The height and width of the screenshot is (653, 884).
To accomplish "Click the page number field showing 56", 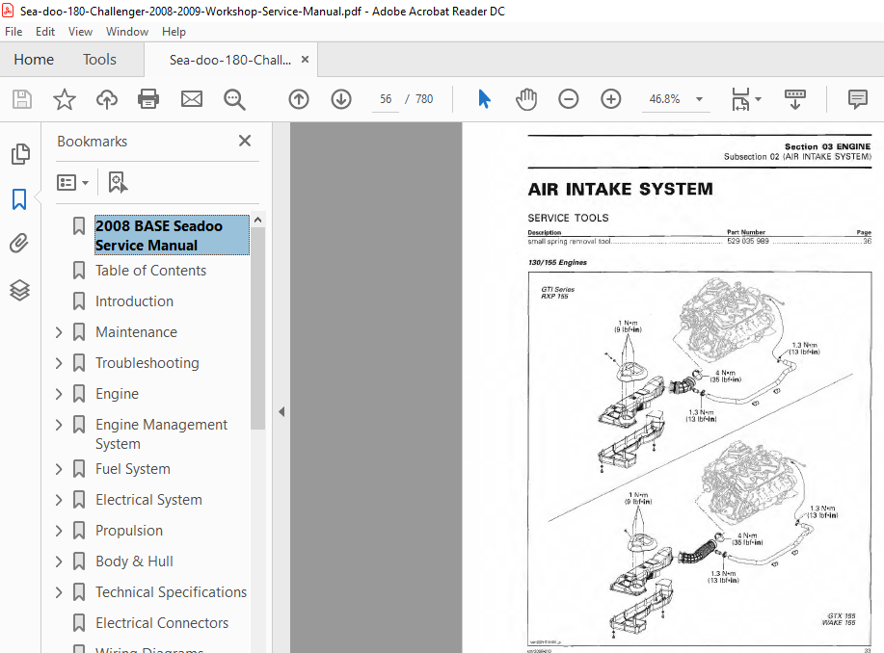I will 386,99.
